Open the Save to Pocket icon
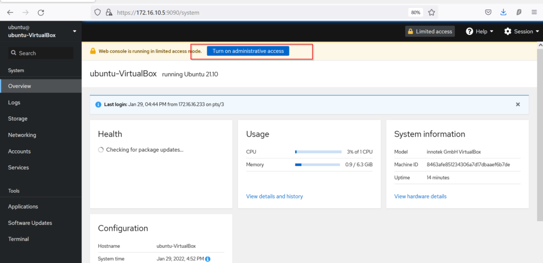The height and width of the screenshot is (263, 543). tap(488, 13)
